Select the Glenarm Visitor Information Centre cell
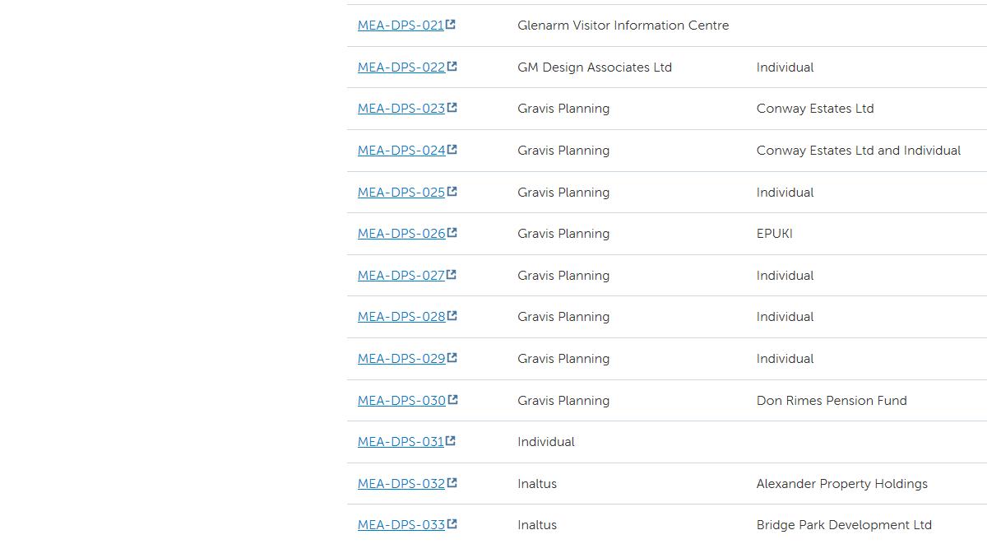 pos(623,26)
